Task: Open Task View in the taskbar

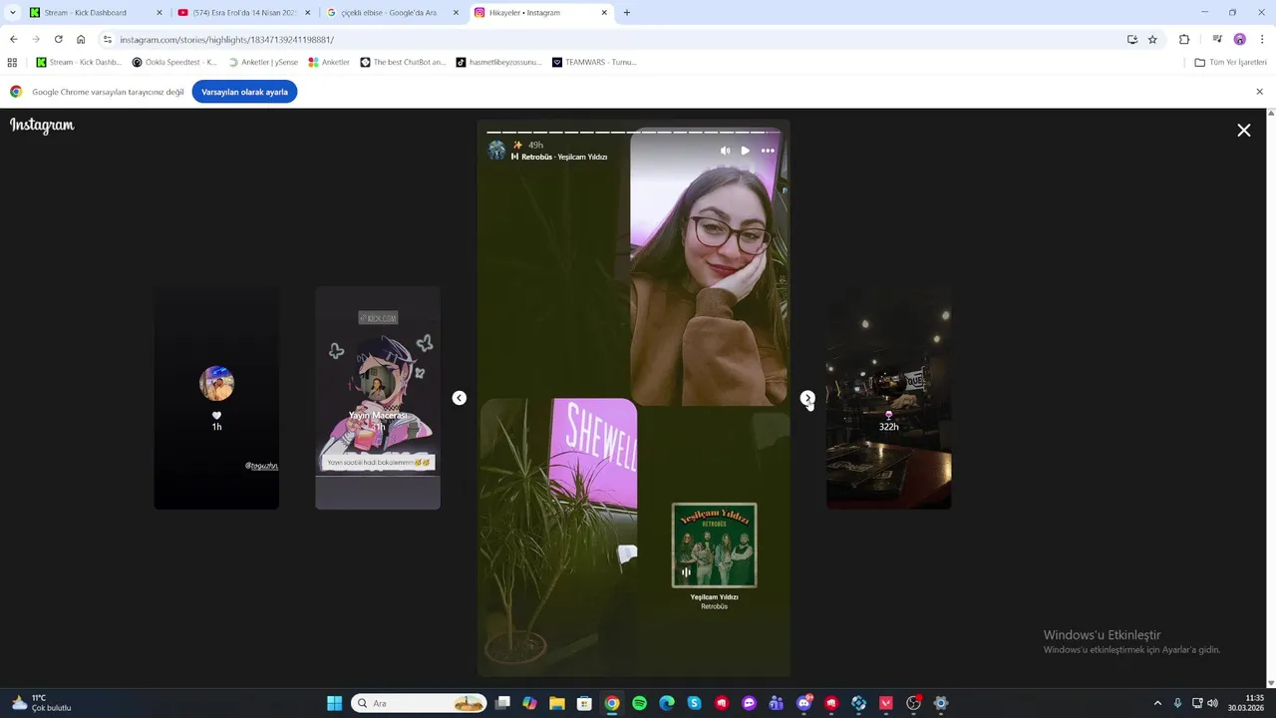Action: pos(502,703)
